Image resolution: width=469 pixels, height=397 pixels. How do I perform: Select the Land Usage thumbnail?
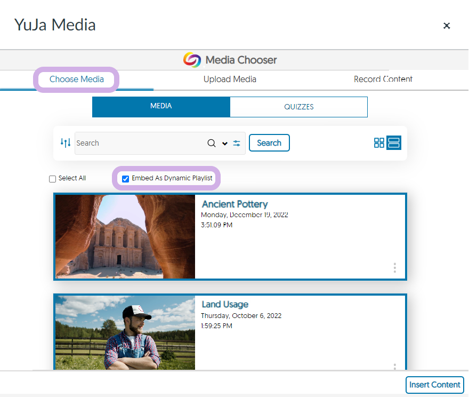click(x=125, y=332)
